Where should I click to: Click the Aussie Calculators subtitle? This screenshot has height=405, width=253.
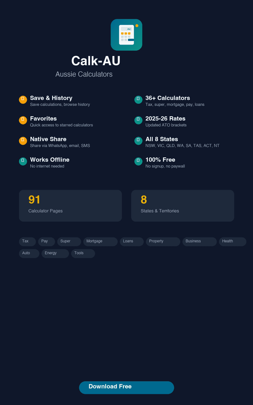[84, 74]
